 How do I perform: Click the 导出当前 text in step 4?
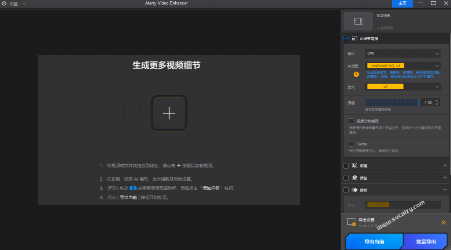pyautogui.click(x=128, y=197)
